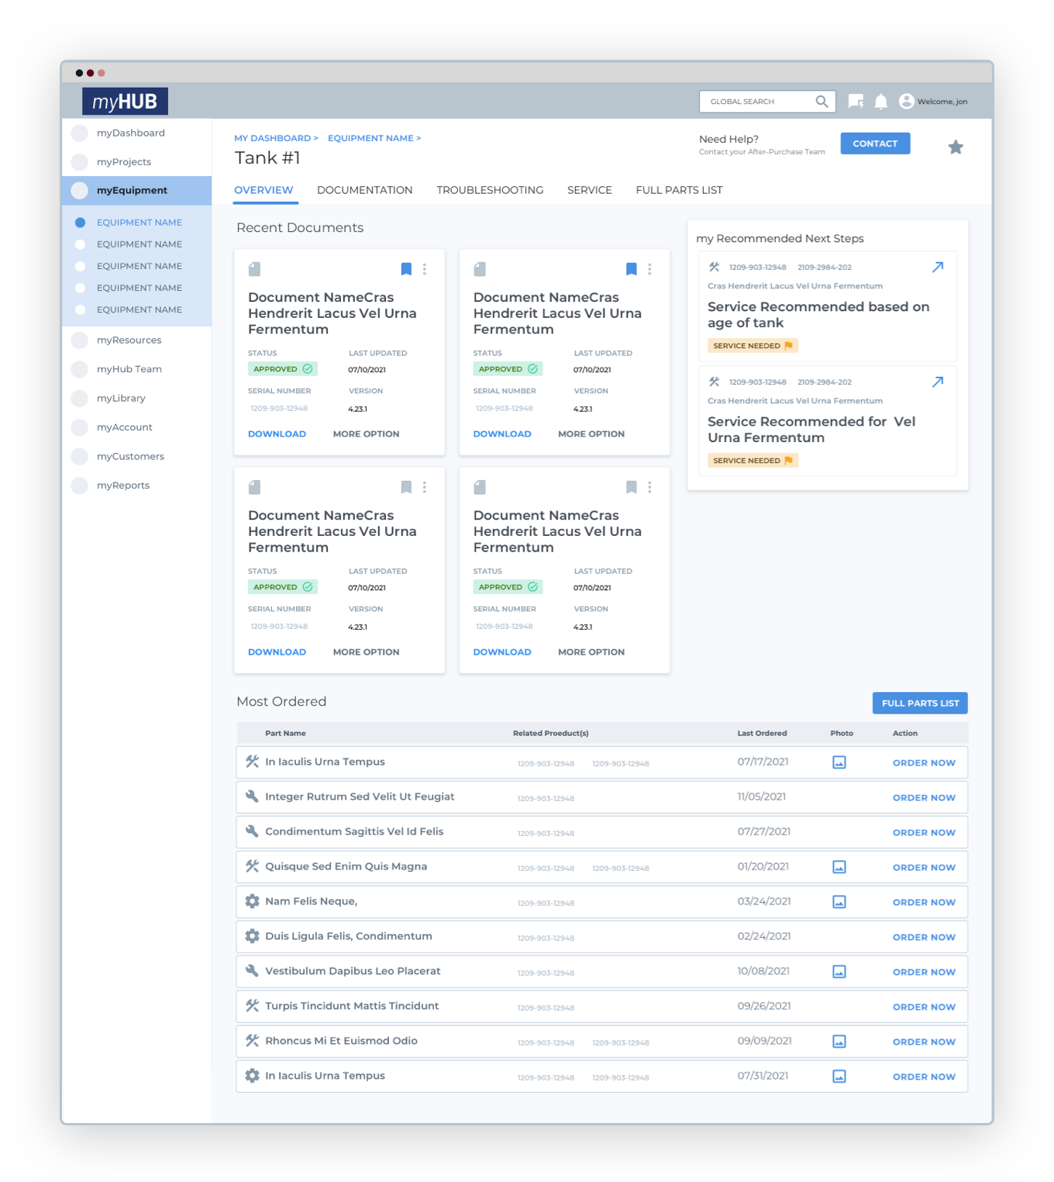The width and height of the screenshot is (1054, 1182).
Task: Click More Option on second top-row document card
Action: click(x=591, y=434)
